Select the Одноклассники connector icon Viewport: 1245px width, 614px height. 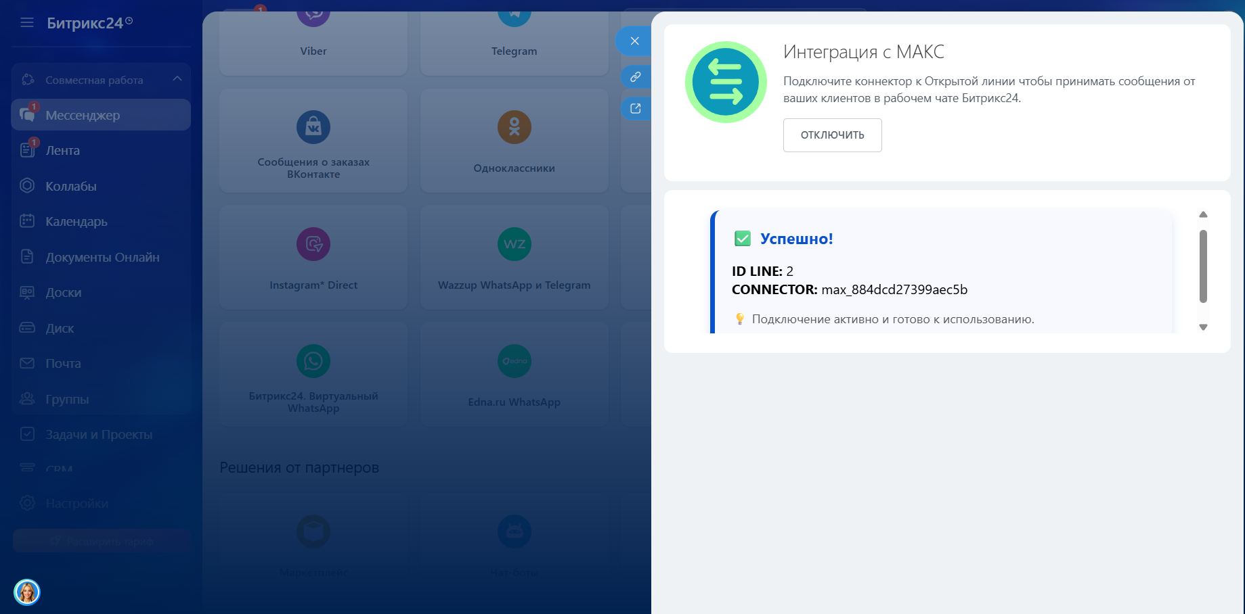click(x=515, y=127)
